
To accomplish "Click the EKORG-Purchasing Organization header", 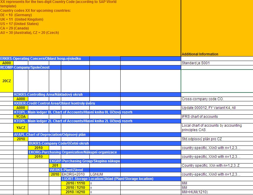I will pos(104,152).
